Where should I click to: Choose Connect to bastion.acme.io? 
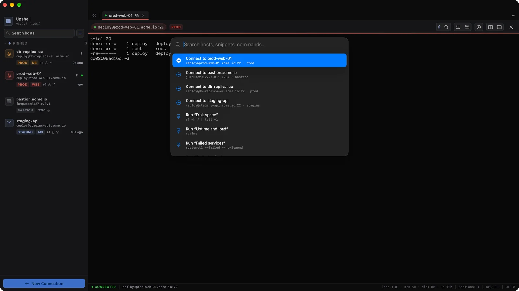(x=259, y=75)
